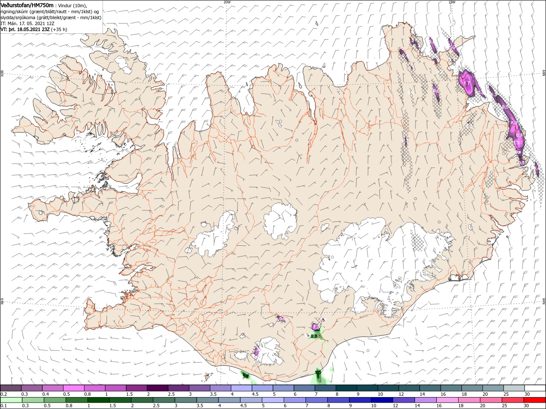Click the pale lavender top-row swatch starting at 4
The height and width of the screenshot is (409, 546).
click(241, 388)
